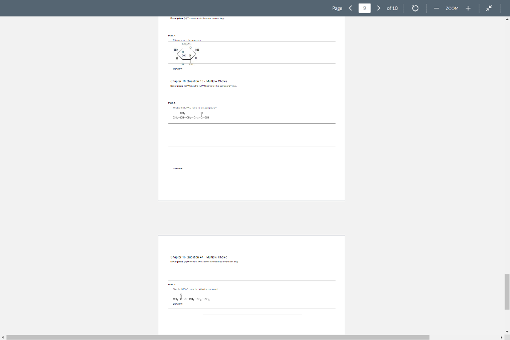Screen dimensions: 510x340
Task: Click the ester structure CH3–C–O–CH2–CH2–CH3
Action: [x=191, y=297]
